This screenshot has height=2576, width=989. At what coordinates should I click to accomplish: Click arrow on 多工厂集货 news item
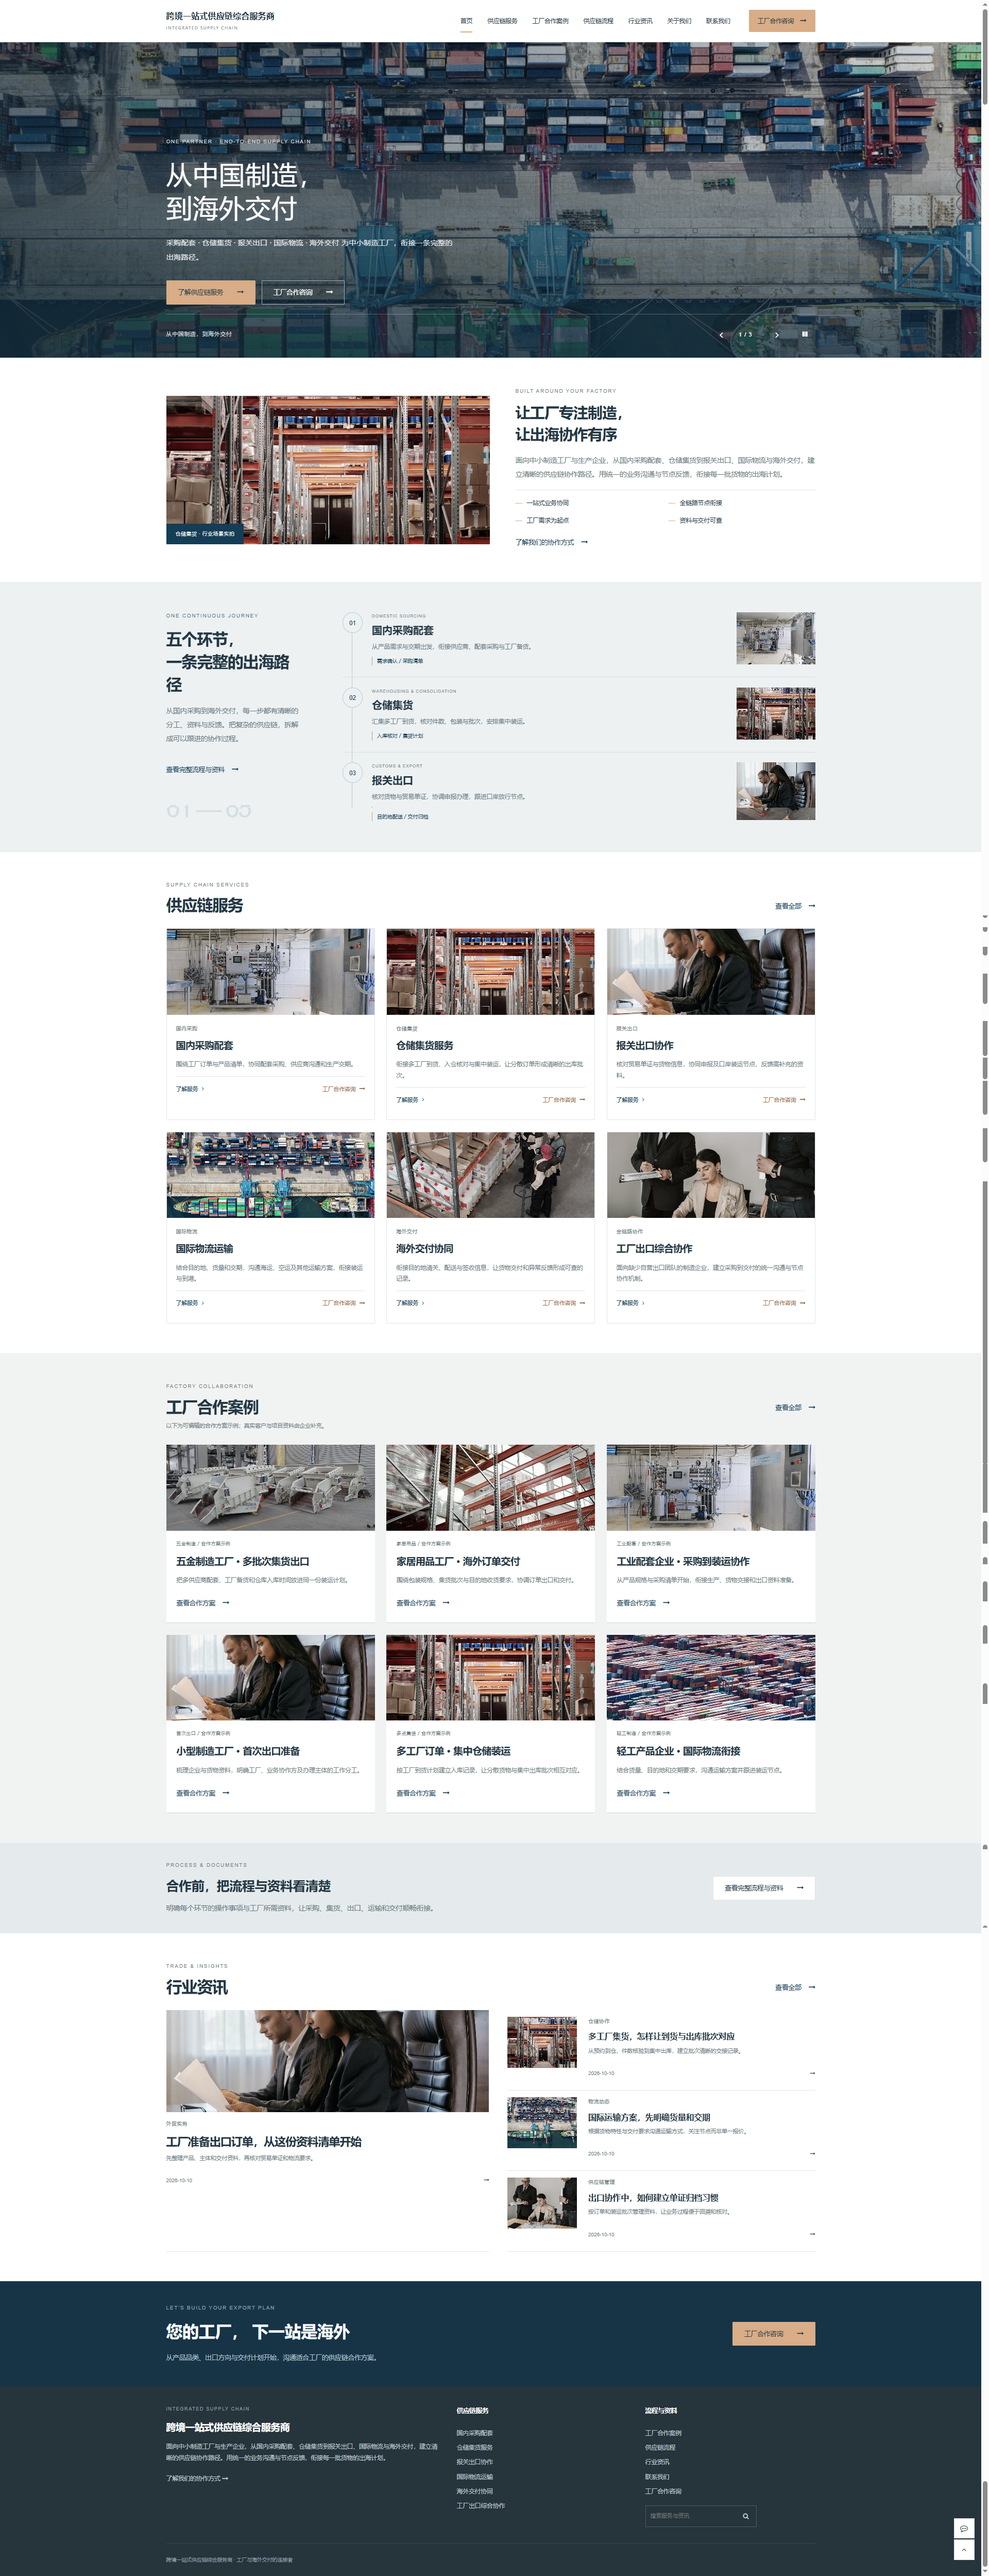[x=811, y=2073]
